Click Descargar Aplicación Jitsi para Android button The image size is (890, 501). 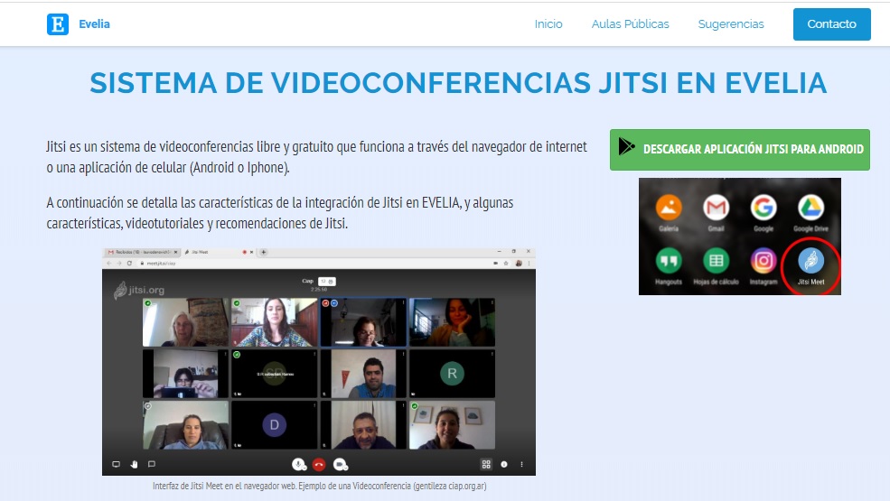click(x=740, y=149)
